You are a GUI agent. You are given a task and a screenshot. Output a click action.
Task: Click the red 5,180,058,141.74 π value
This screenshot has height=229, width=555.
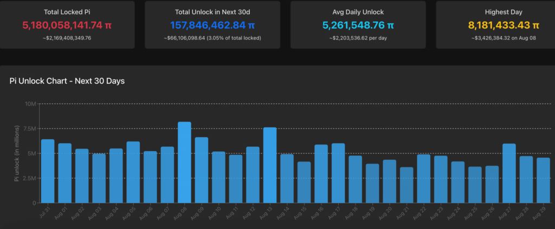point(67,25)
